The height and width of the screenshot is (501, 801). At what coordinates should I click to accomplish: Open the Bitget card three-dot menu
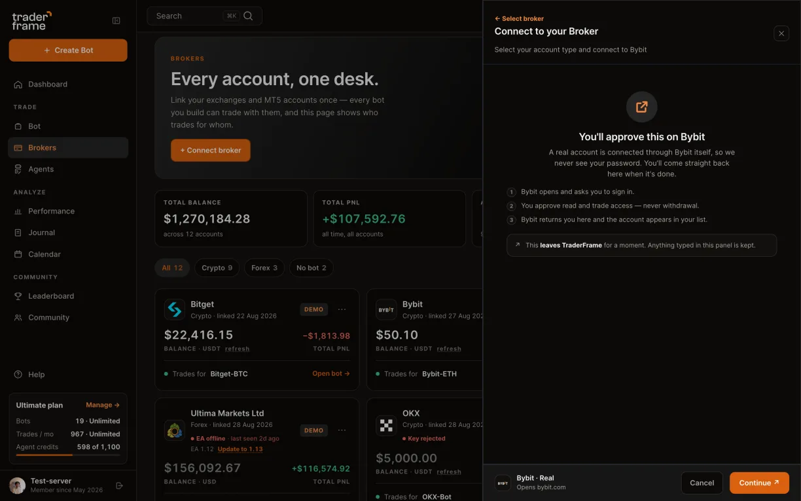click(342, 309)
